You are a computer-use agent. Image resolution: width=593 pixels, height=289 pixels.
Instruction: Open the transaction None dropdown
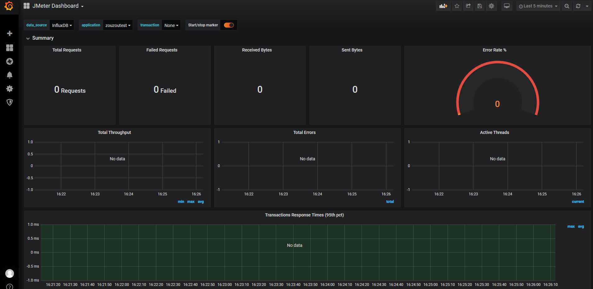pos(171,25)
